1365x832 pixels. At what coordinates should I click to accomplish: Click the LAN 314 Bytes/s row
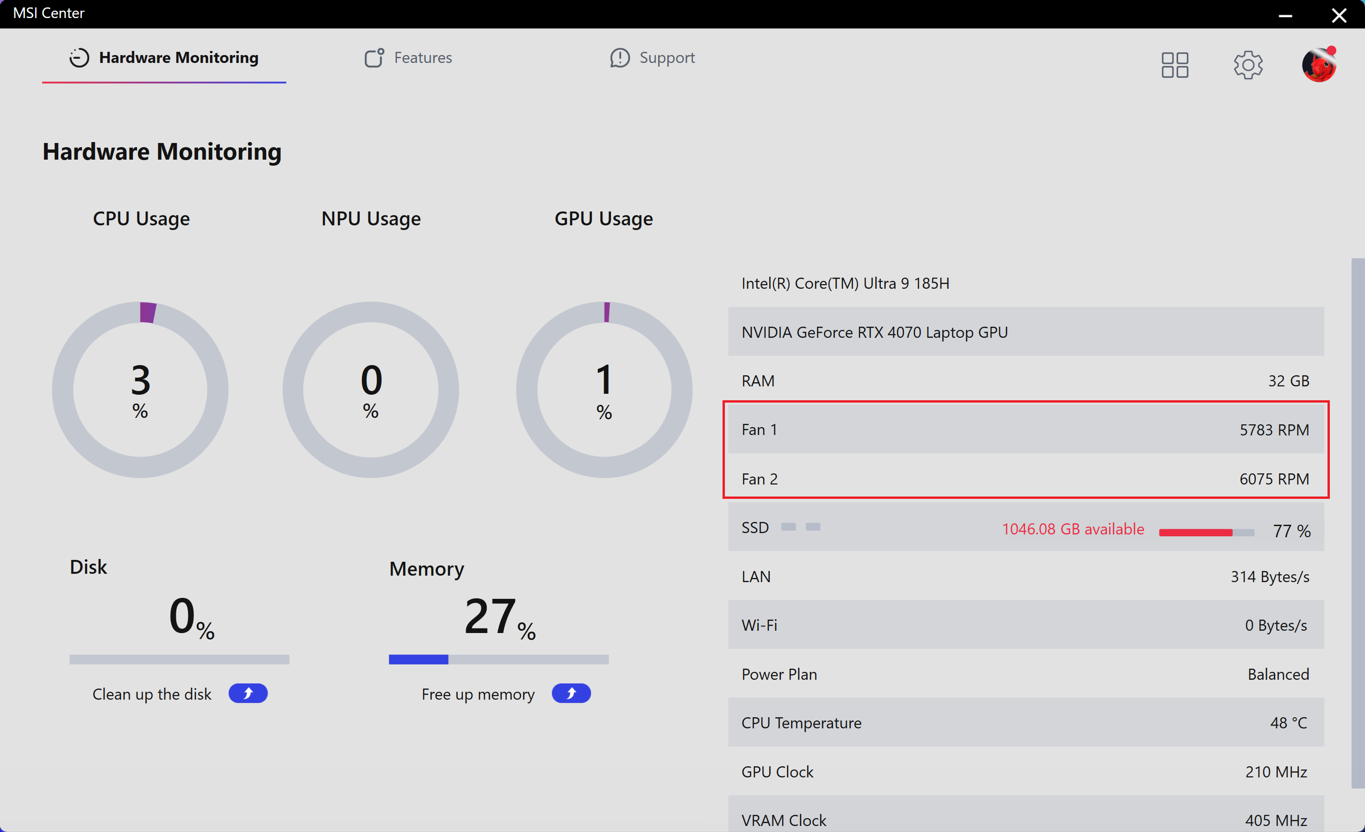click(1026, 576)
